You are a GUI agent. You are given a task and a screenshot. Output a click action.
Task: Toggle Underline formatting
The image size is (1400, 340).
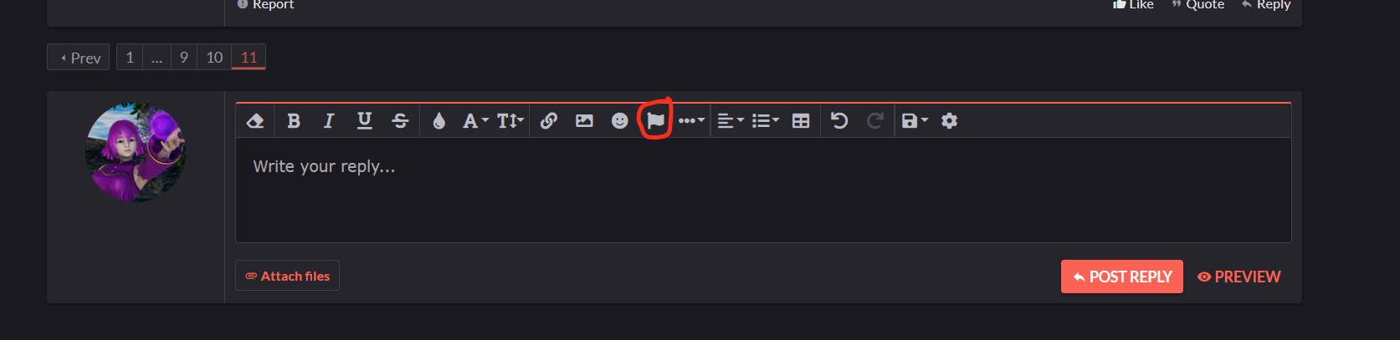pyautogui.click(x=365, y=121)
